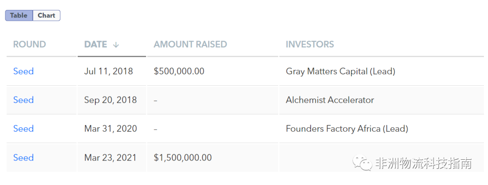Screen dimensions: 488x185
Task: Click the $500,000.00 amount cell
Action: [x=179, y=71]
